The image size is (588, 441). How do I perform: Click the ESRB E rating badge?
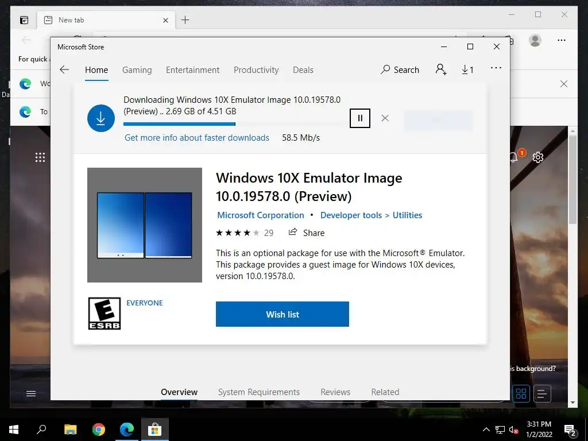[105, 314]
